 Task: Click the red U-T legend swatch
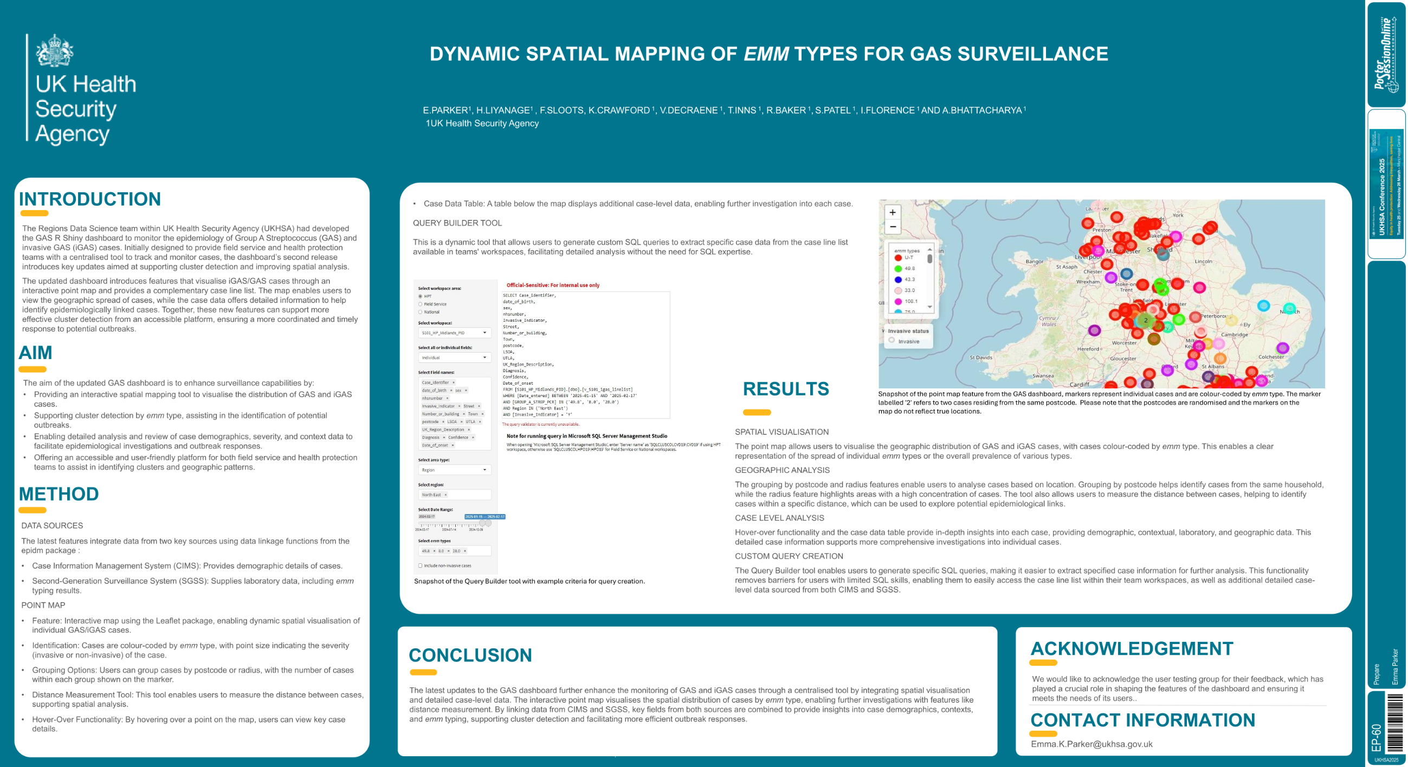[898, 258]
